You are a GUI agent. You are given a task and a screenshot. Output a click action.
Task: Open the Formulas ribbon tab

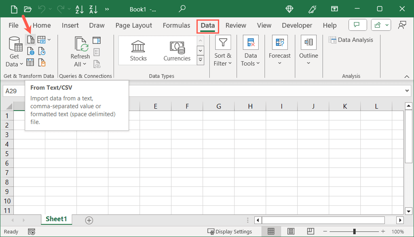tap(176, 25)
